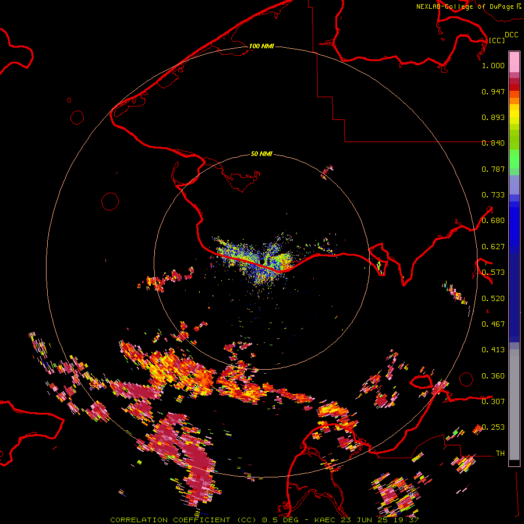
Task: Click the 0.253 color scale value
Action: [493, 427]
